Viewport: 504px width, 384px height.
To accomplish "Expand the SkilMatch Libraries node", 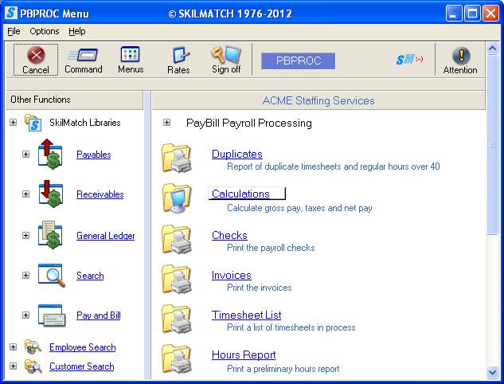I will pyautogui.click(x=13, y=122).
